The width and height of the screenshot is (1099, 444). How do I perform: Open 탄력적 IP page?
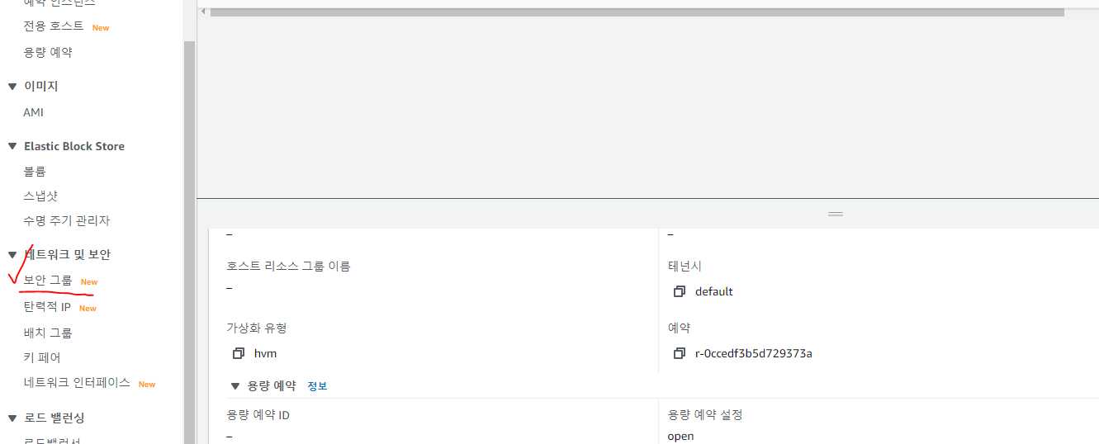pyautogui.click(x=47, y=308)
